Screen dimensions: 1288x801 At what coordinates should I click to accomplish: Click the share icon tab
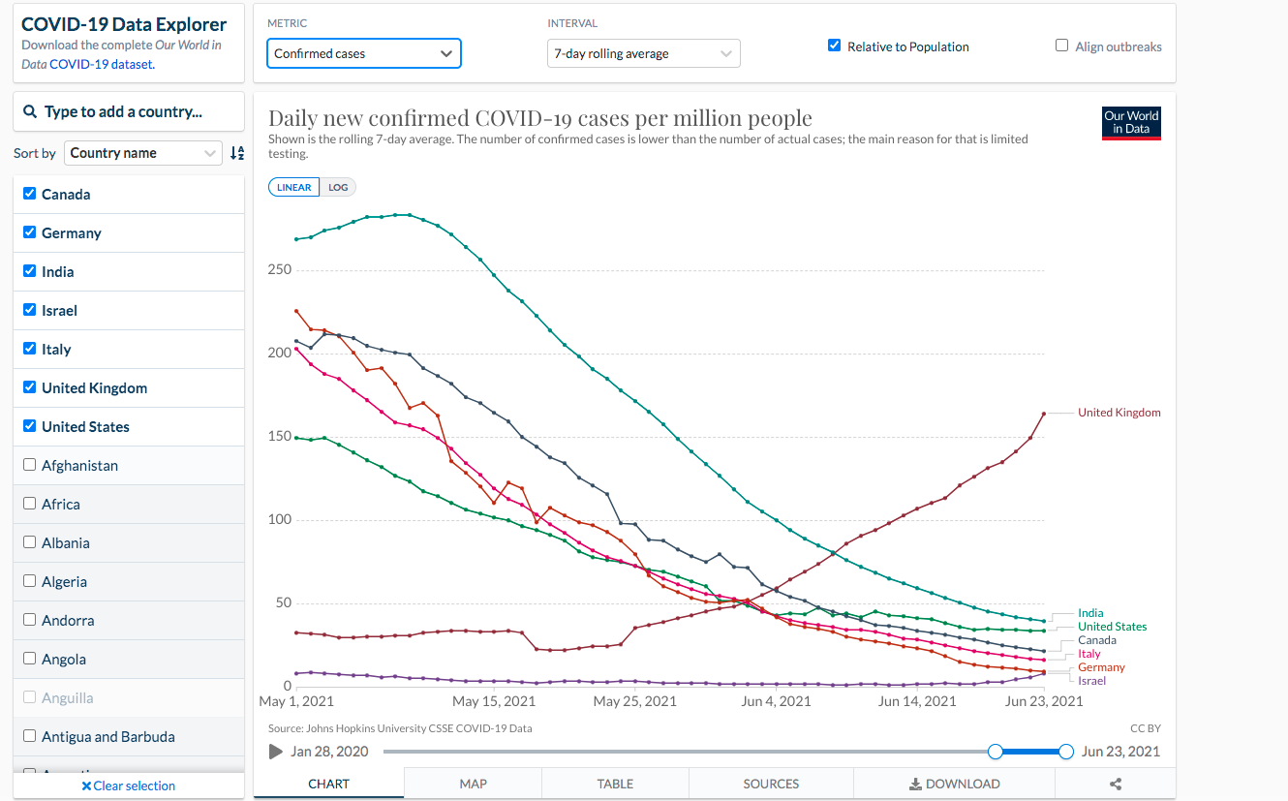pyautogui.click(x=1116, y=784)
